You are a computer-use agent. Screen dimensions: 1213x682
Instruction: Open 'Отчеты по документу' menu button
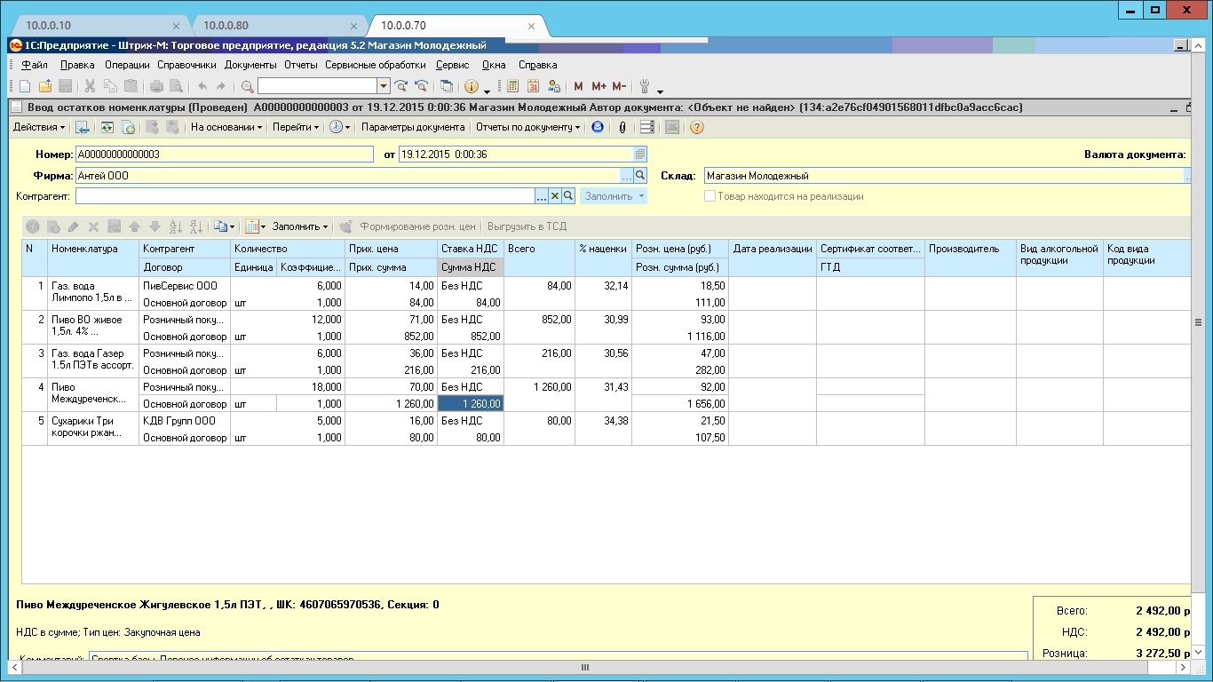coord(527,127)
